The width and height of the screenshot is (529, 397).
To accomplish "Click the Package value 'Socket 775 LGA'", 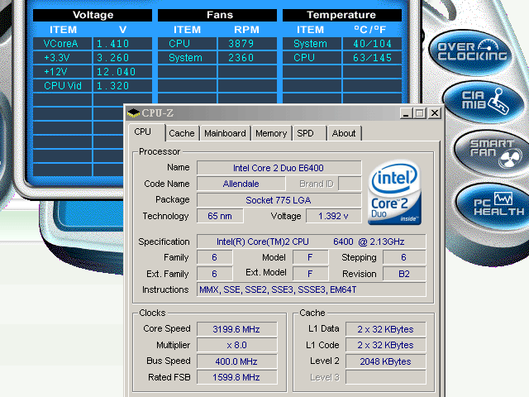I will (x=279, y=200).
